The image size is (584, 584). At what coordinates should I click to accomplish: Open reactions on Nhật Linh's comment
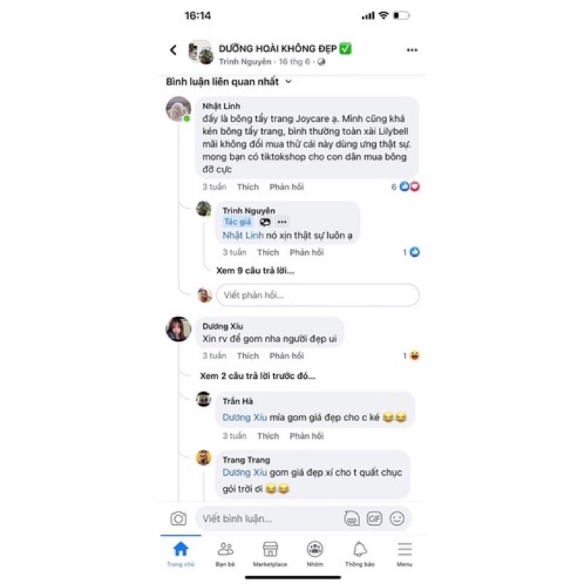pos(406,187)
